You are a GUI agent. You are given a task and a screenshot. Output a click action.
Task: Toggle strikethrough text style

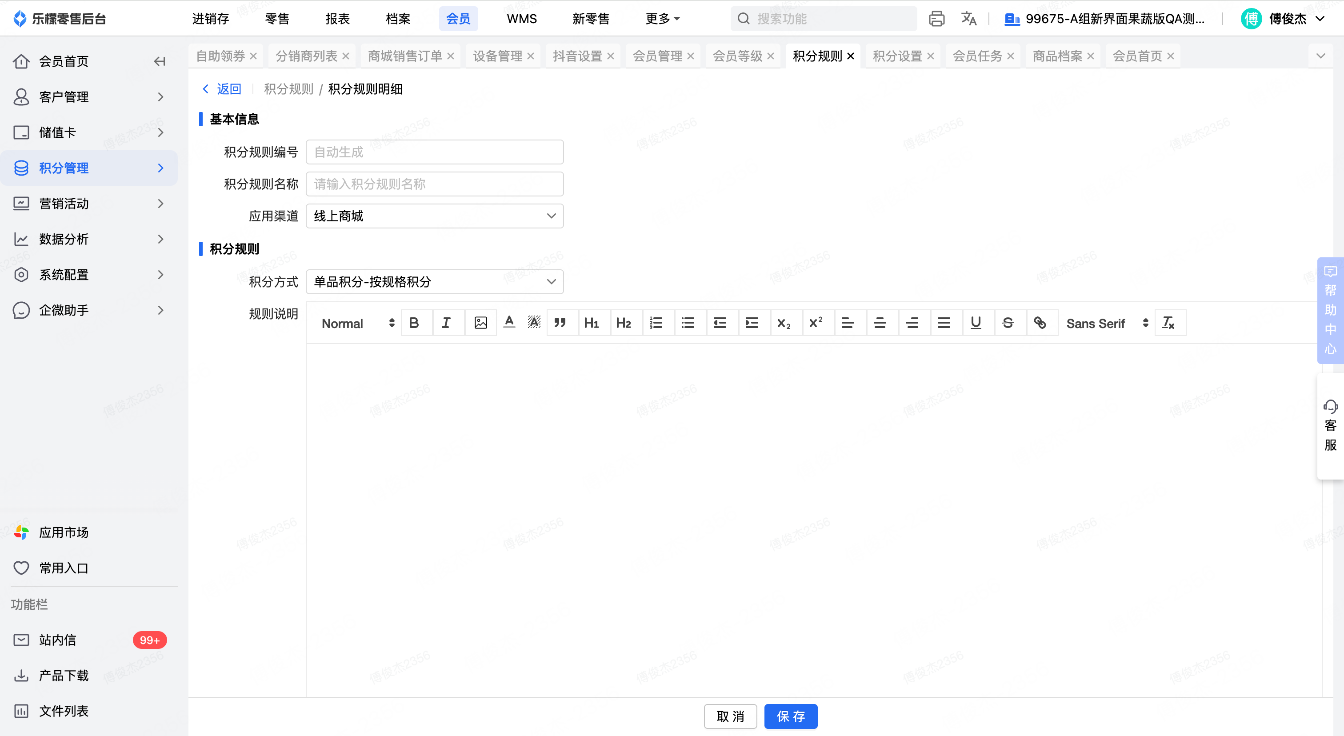click(1008, 323)
